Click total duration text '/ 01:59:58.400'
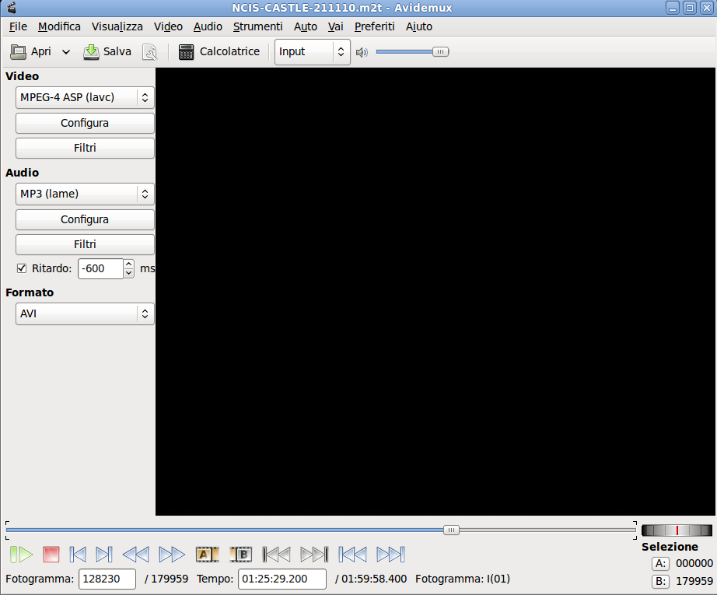Screen dimensions: 717x595 coord(371,579)
